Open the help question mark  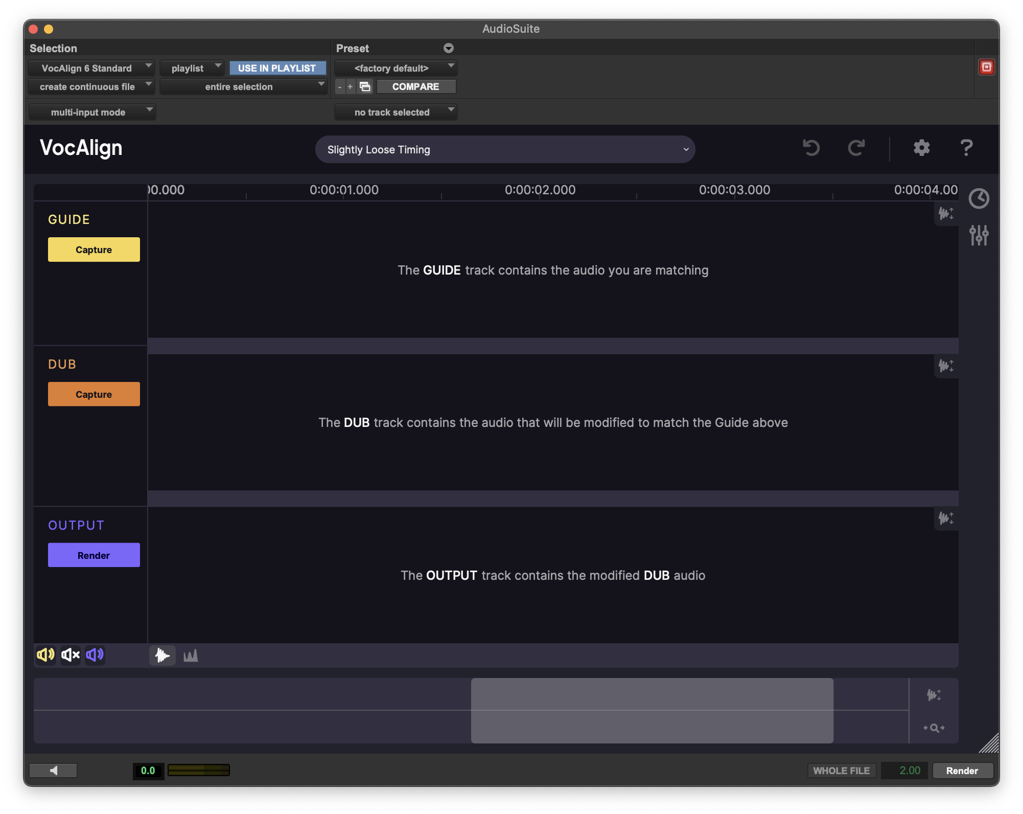pos(966,148)
